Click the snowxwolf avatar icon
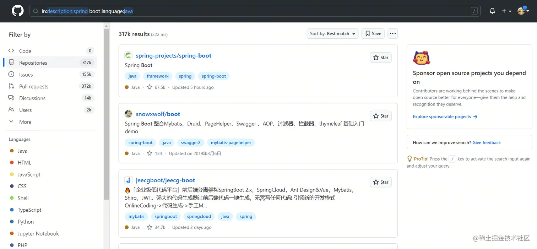This screenshot has width=537, height=249. tap(129, 114)
